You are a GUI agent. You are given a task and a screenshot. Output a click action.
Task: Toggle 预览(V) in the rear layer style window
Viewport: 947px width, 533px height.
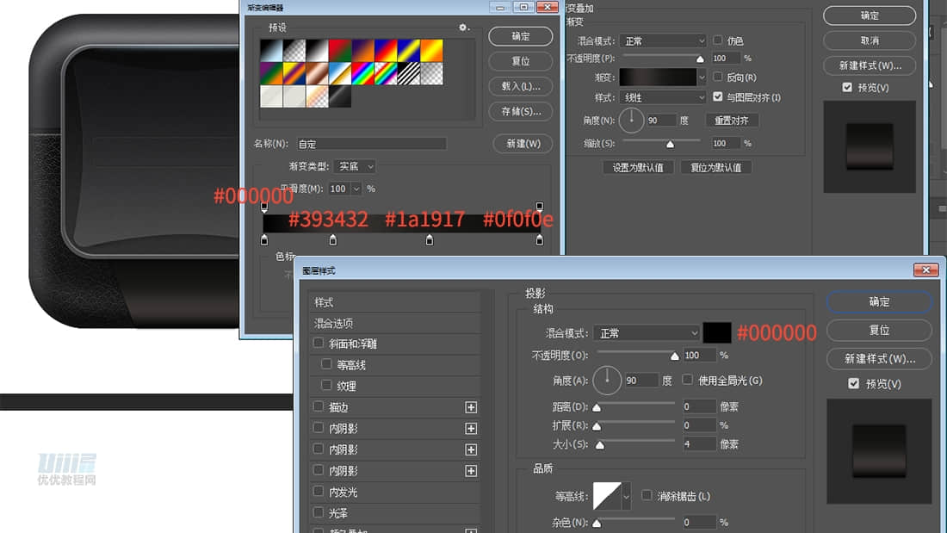[847, 87]
